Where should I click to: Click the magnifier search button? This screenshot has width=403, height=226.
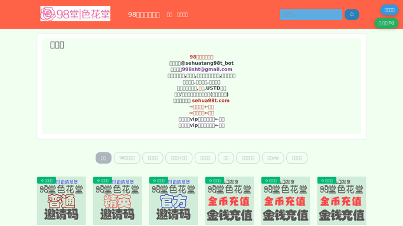point(352,15)
